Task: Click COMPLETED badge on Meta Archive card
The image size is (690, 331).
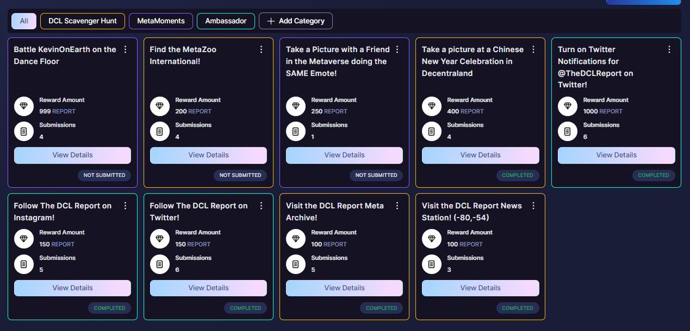Action: [382, 308]
